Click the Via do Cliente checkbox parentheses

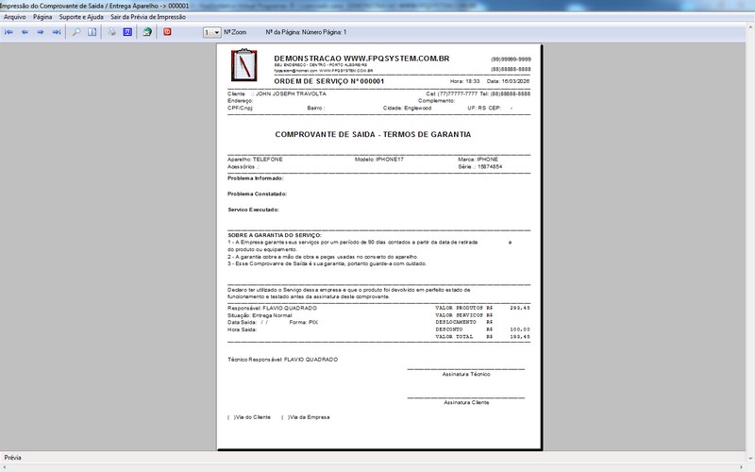pos(230,416)
